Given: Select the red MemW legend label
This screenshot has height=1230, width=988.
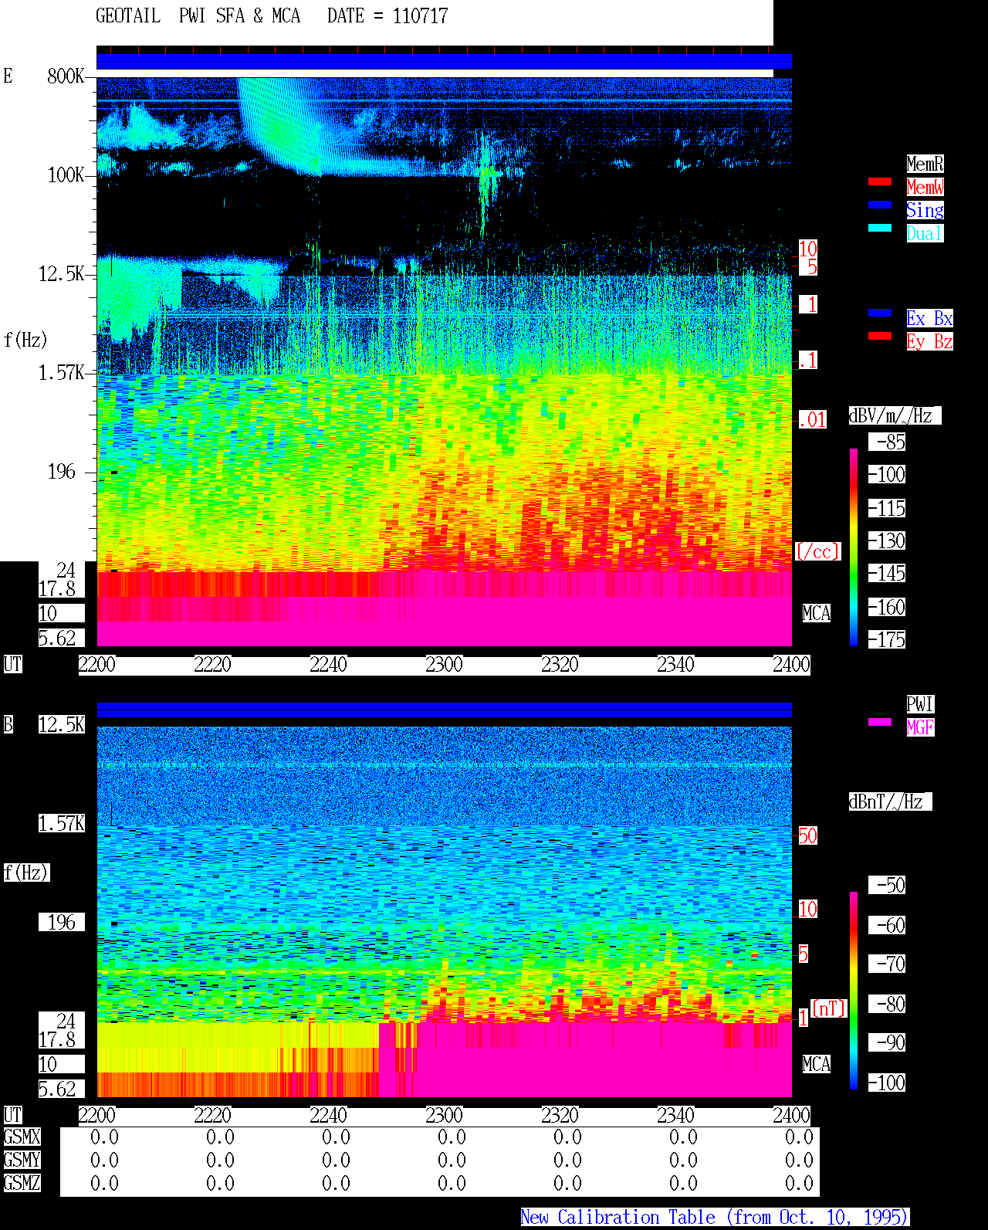Looking at the screenshot, I should 925,187.
